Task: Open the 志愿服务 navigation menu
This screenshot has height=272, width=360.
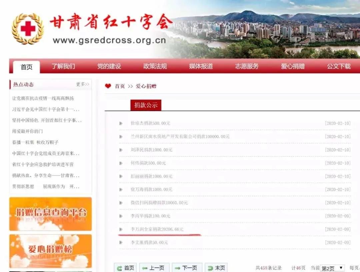Action: pos(247,66)
